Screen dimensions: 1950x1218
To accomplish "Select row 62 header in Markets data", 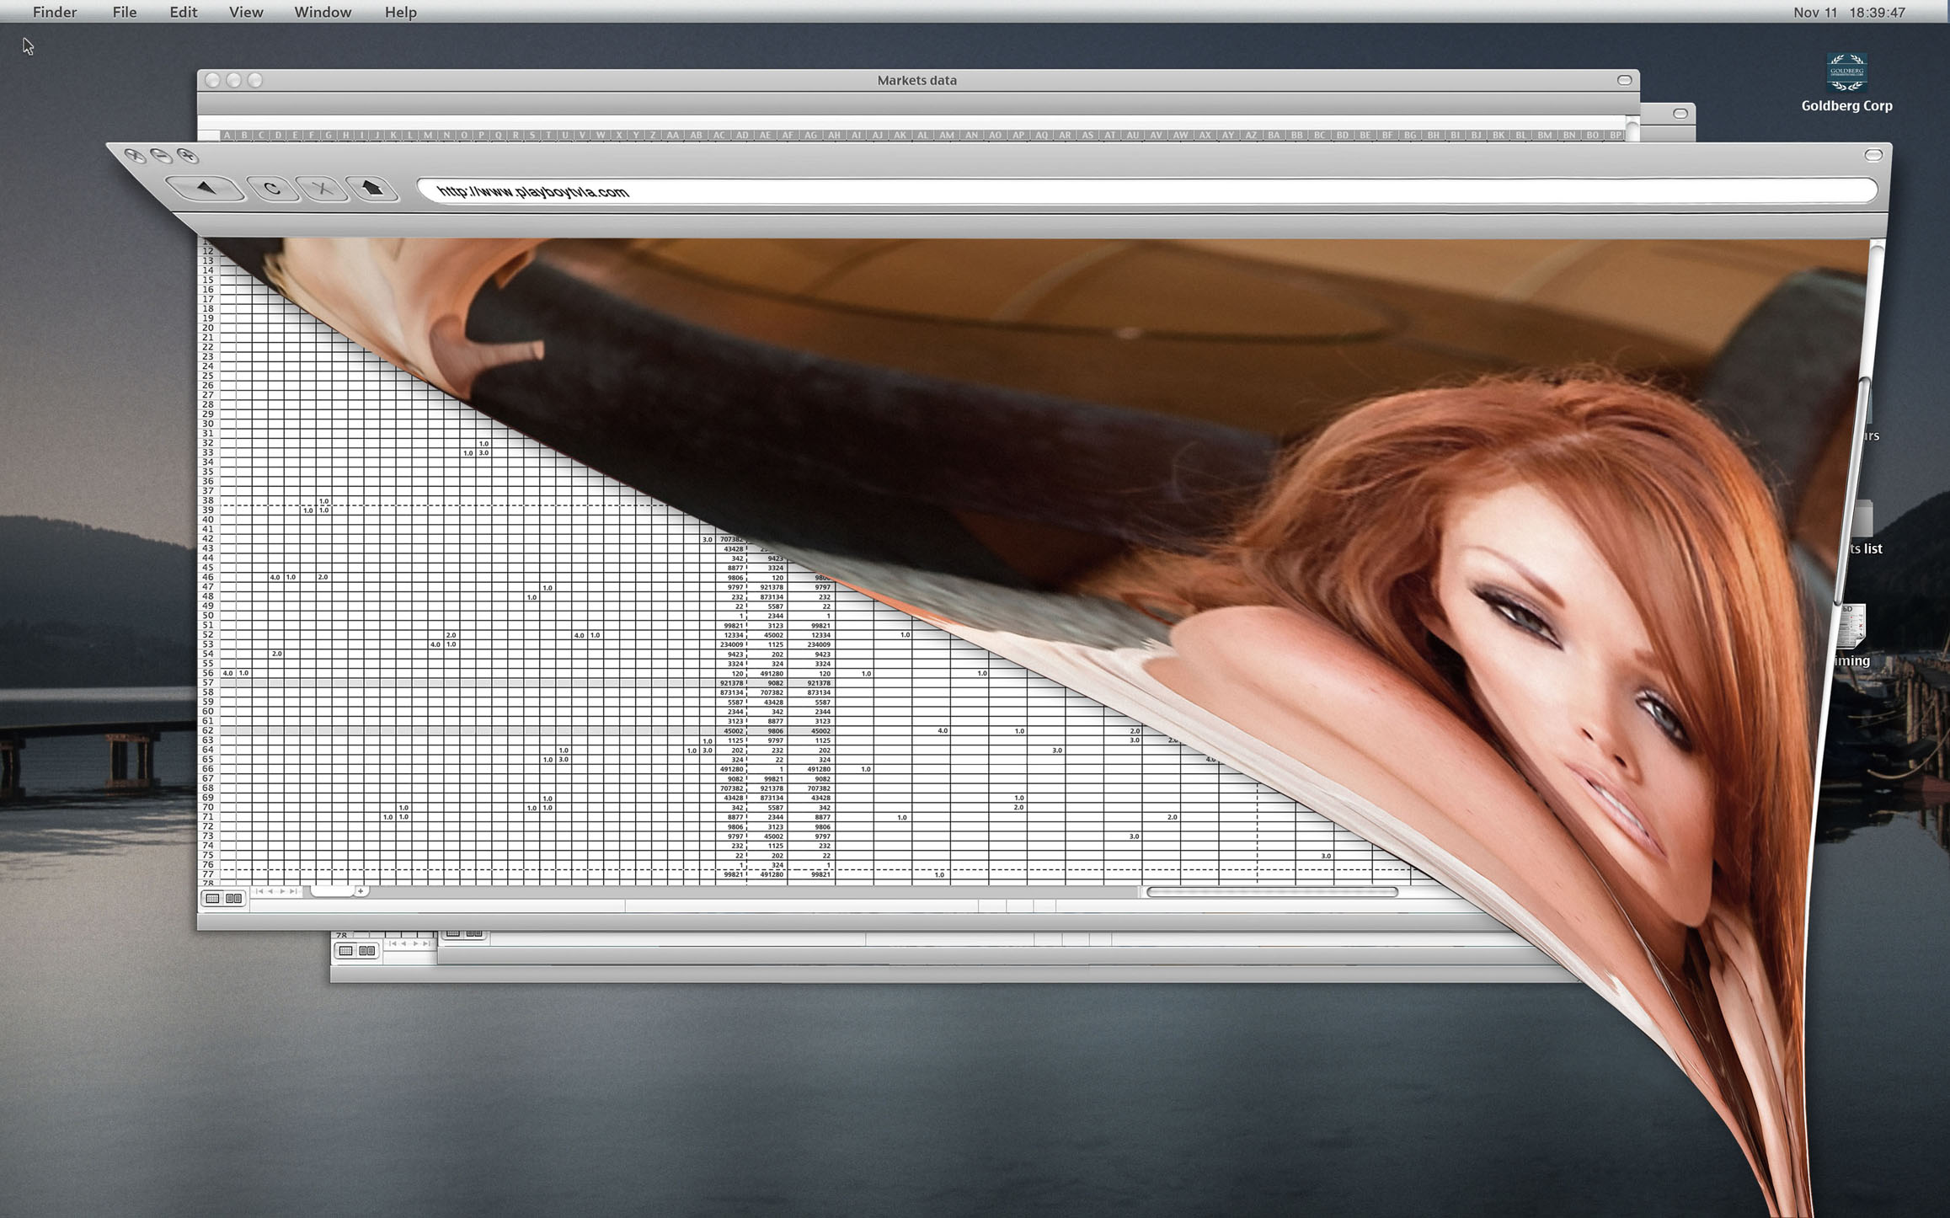I will [x=208, y=730].
